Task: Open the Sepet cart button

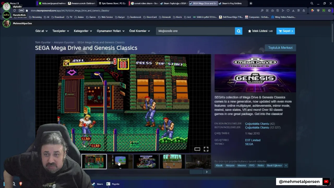Action: coord(285,31)
